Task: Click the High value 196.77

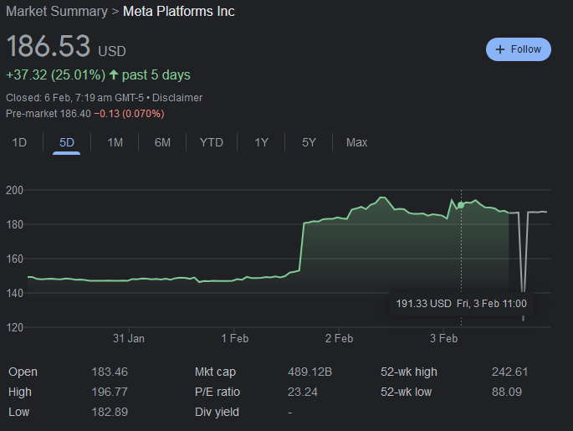Action: coord(110,392)
